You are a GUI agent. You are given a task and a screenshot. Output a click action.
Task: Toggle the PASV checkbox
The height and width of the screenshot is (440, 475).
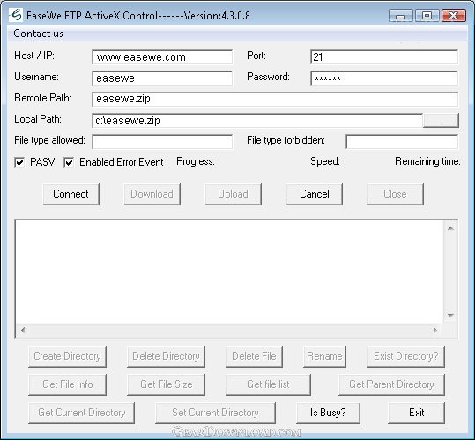click(19, 162)
